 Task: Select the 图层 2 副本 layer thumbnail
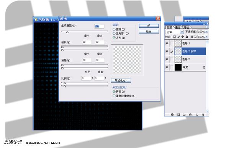[178, 51]
